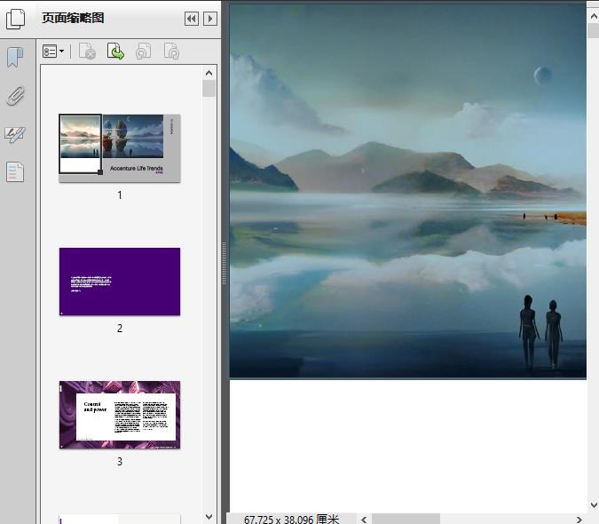Select page 1 thumbnail
This screenshot has width=599, height=524.
pyautogui.click(x=120, y=148)
